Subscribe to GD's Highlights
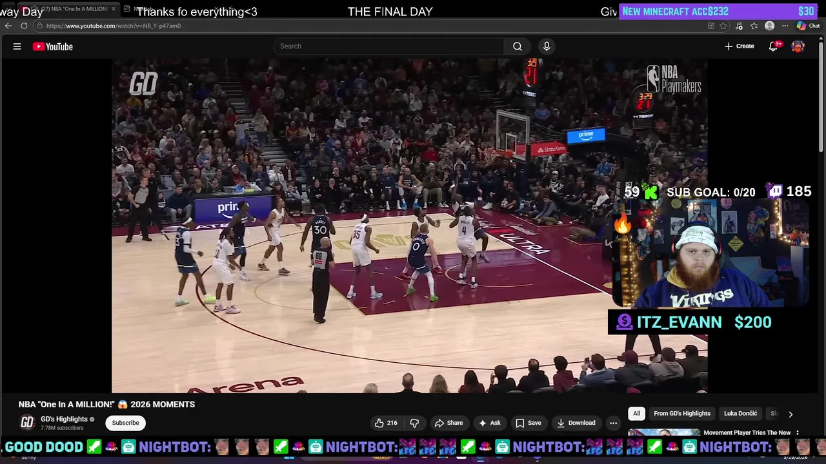 [x=125, y=423]
